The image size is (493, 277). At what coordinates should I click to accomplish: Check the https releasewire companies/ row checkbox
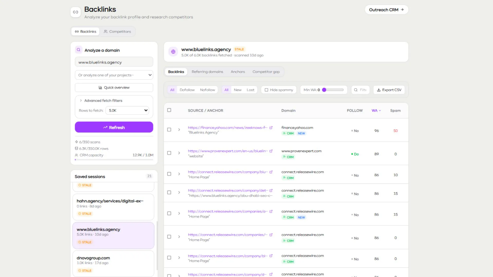coord(169,237)
